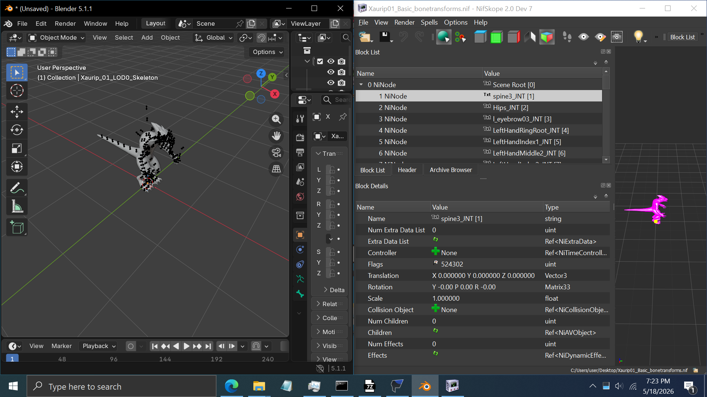Open the Bone properties tab icon
This screenshot has width=707, height=397.
(x=300, y=294)
